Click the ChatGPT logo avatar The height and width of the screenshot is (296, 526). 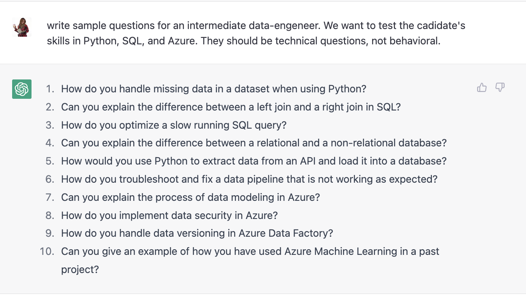click(22, 89)
